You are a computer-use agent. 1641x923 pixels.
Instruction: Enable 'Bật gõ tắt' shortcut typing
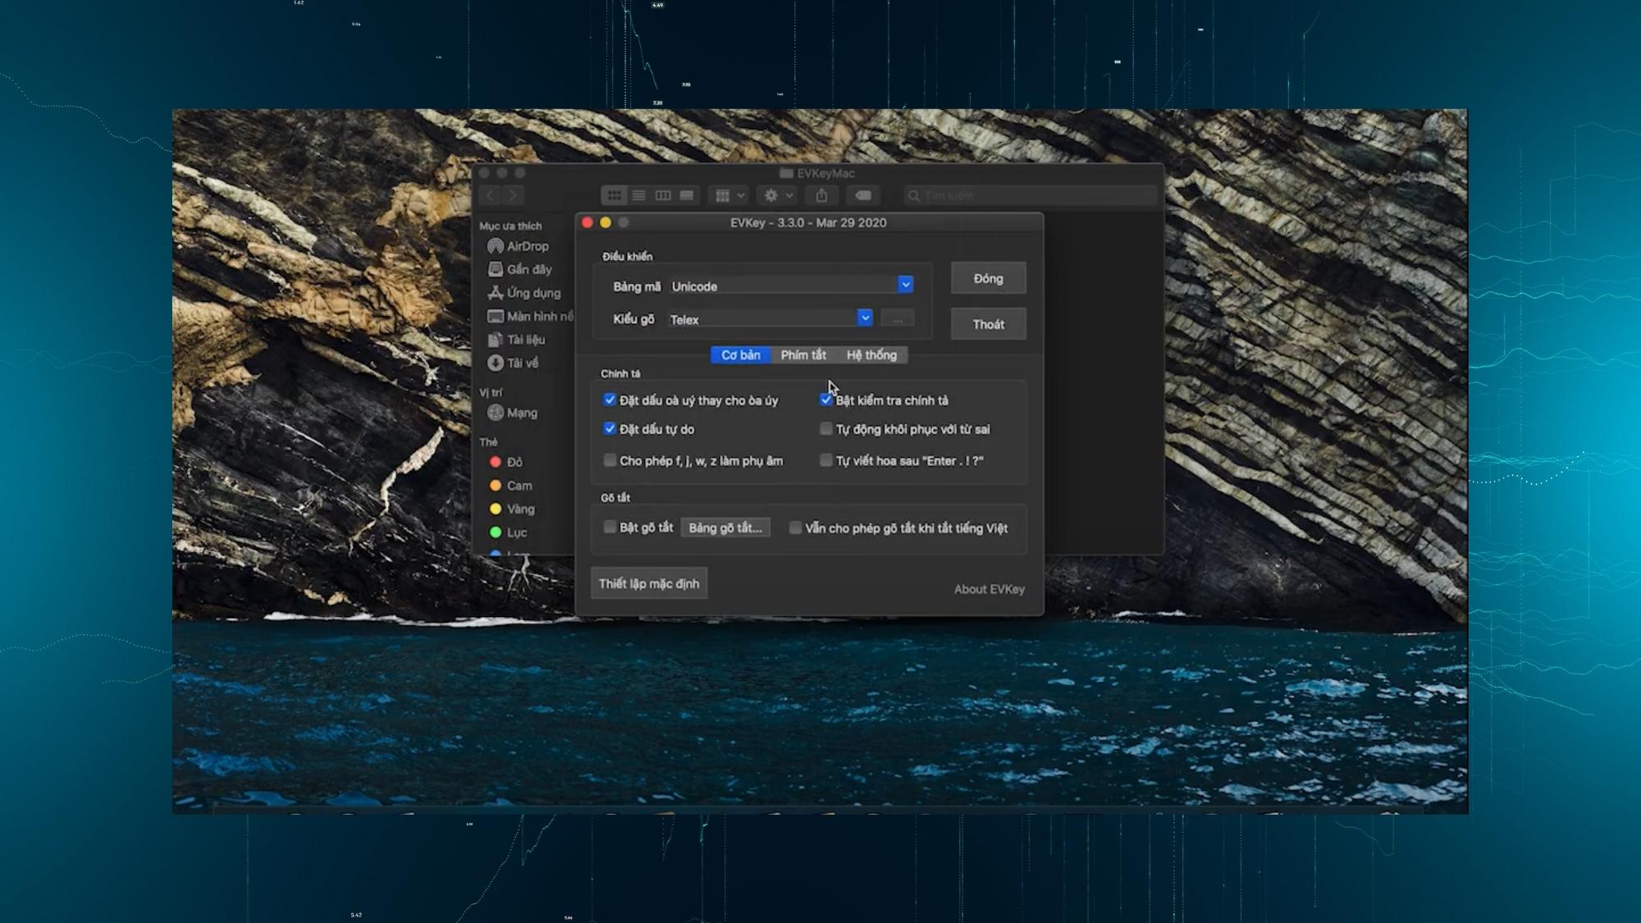tap(610, 526)
